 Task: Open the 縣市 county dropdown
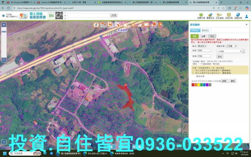point(203,46)
